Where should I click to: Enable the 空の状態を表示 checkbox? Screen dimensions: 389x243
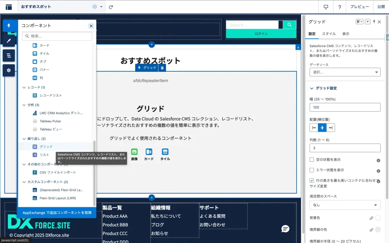(312, 159)
